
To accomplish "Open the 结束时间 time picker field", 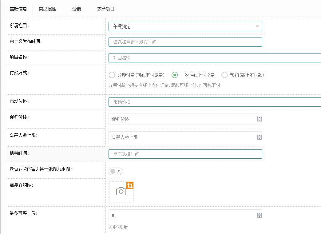I will pyautogui.click(x=185, y=154).
